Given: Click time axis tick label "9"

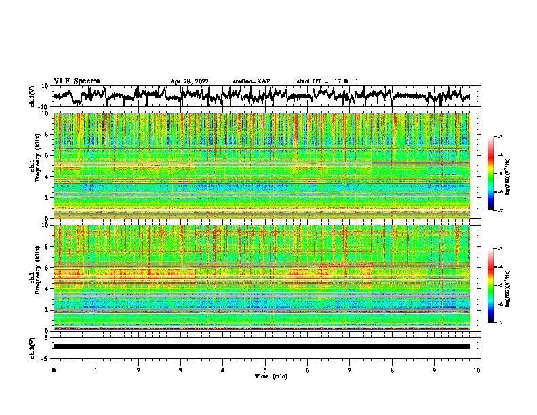Looking at the screenshot, I should pyautogui.click(x=434, y=370).
